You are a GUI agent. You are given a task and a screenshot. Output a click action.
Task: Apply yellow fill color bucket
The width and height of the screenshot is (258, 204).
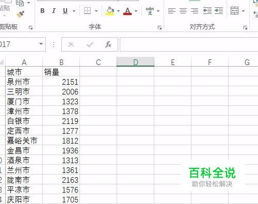[x=110, y=11]
